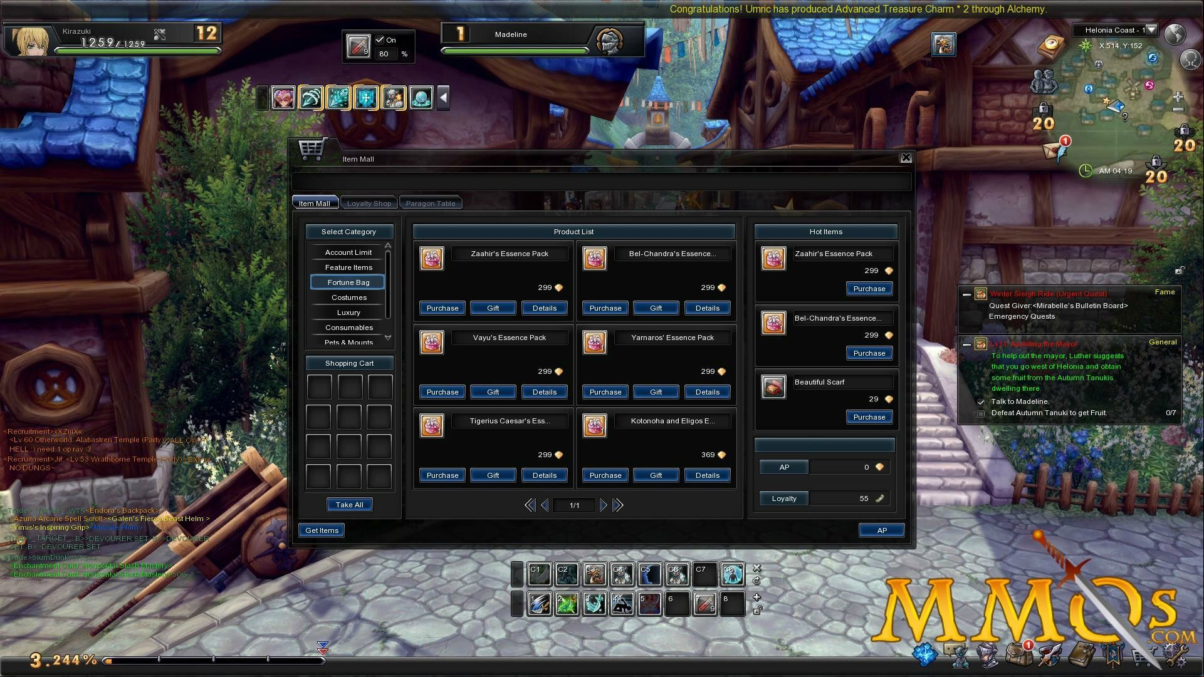Select Luxury category
This screenshot has width=1204, height=677.
[x=348, y=313]
